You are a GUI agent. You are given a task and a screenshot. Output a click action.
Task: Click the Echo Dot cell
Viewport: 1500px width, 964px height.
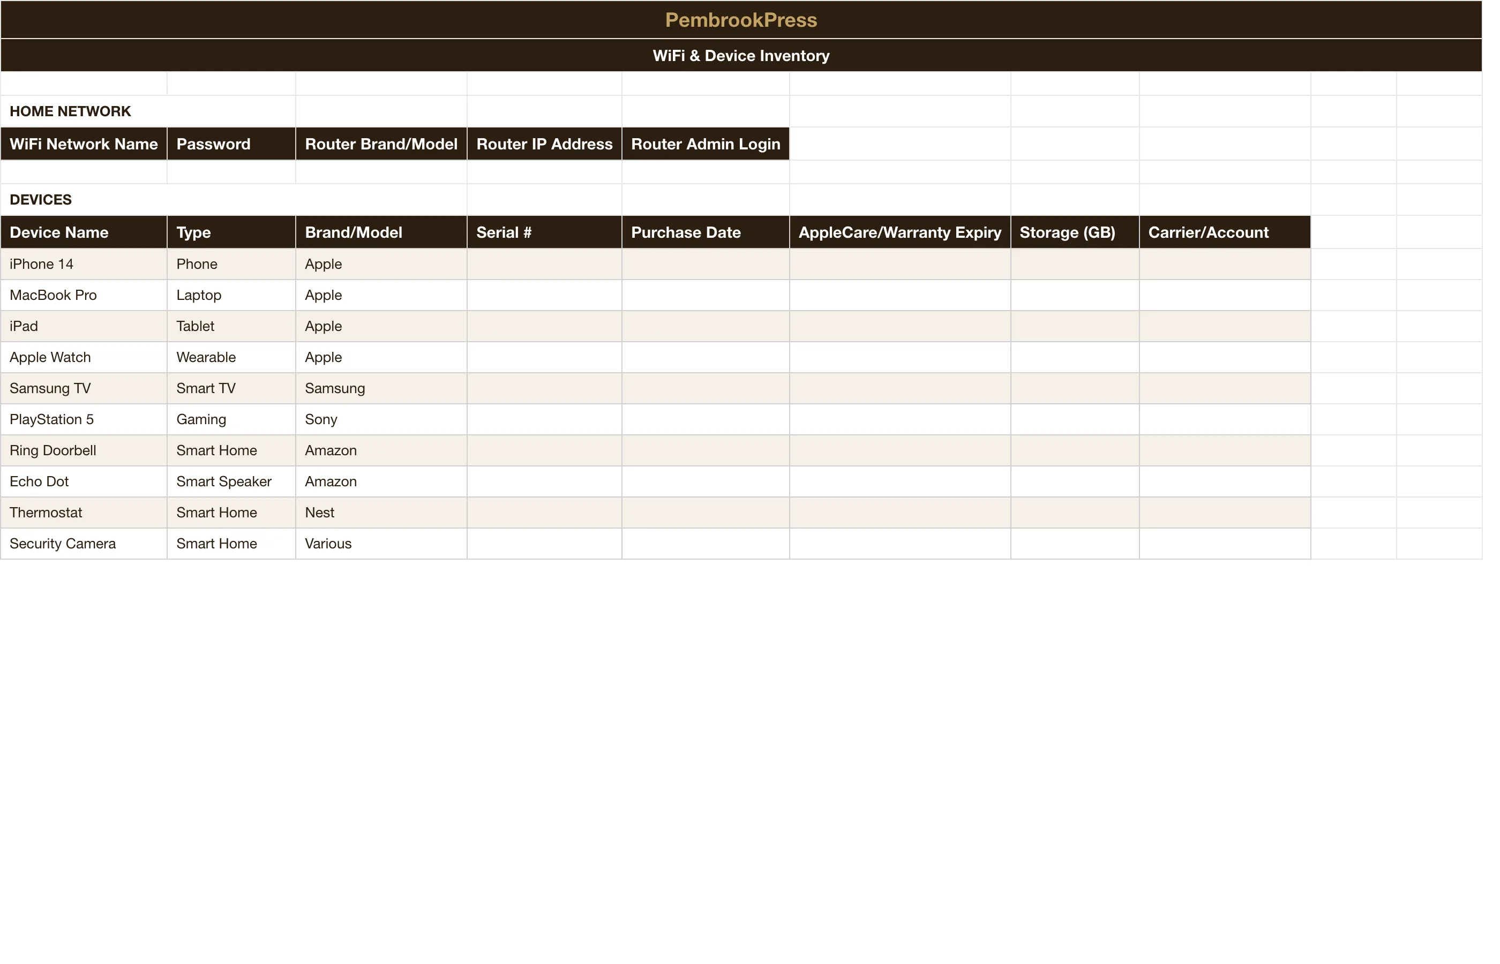pos(84,481)
